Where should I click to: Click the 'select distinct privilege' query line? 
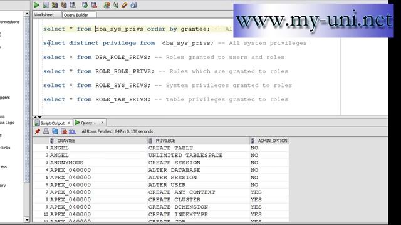coord(175,43)
